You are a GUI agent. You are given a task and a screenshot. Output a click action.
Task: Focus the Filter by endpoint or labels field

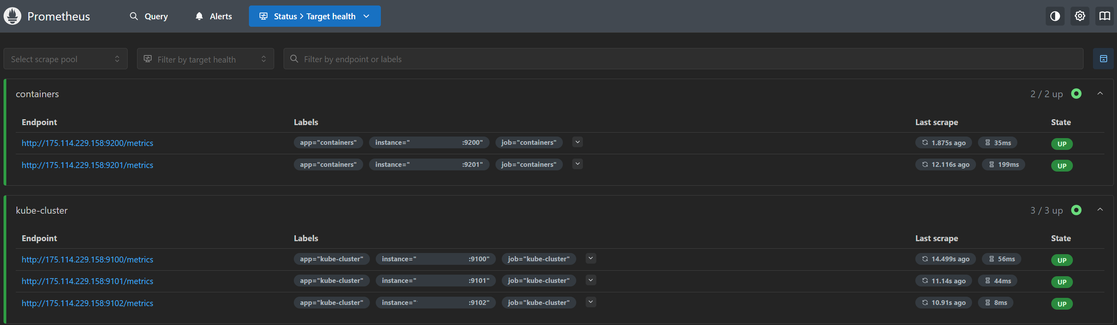[683, 59]
